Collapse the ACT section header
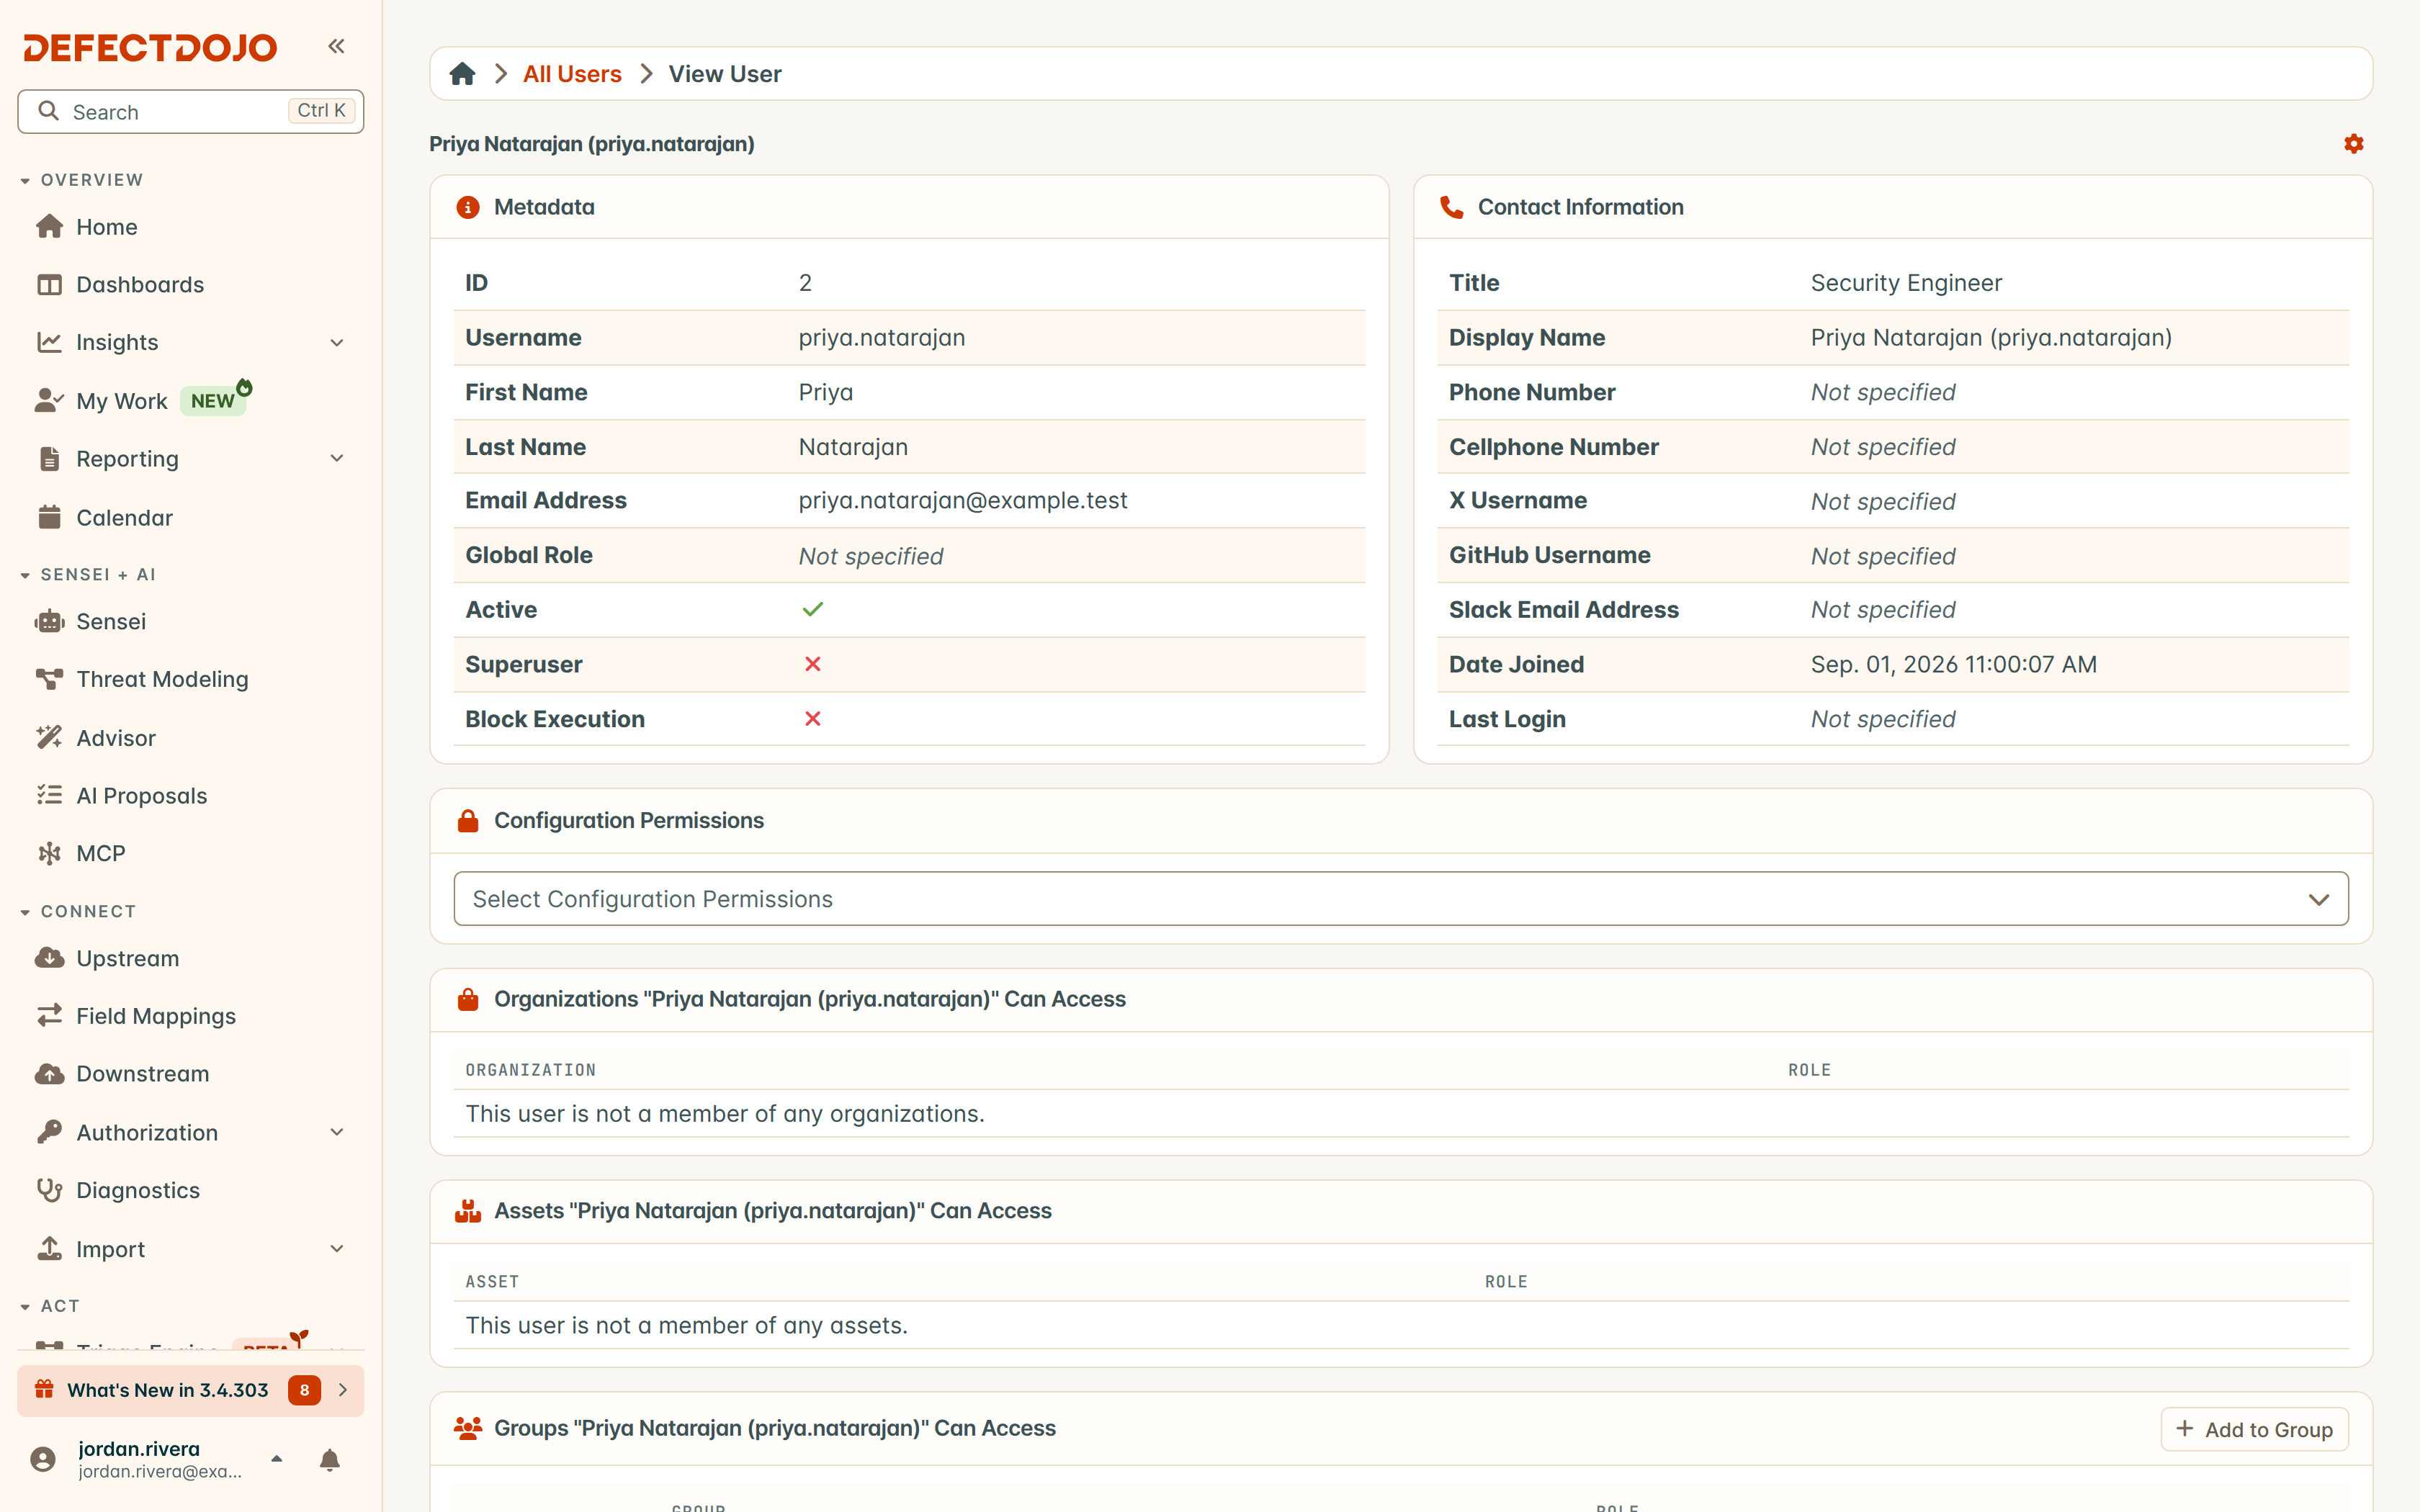 pos(50,1306)
